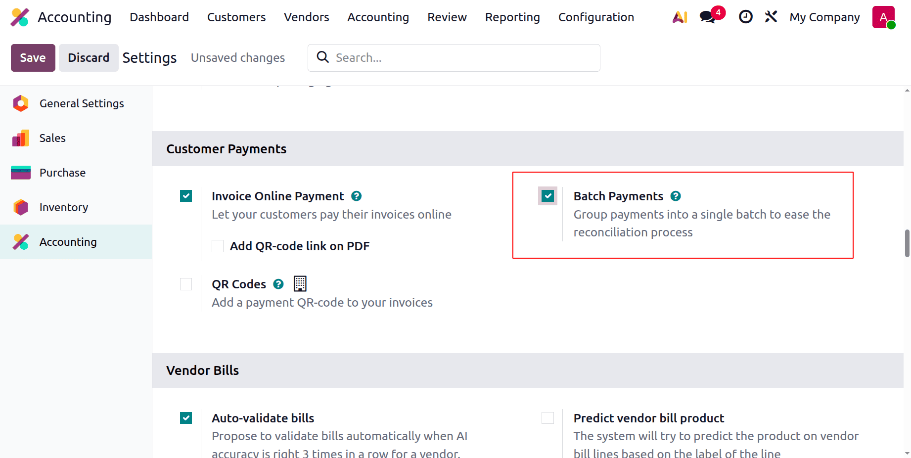Open the Accounting app logo icon
Image resolution: width=911 pixels, height=458 pixels.
(x=20, y=17)
